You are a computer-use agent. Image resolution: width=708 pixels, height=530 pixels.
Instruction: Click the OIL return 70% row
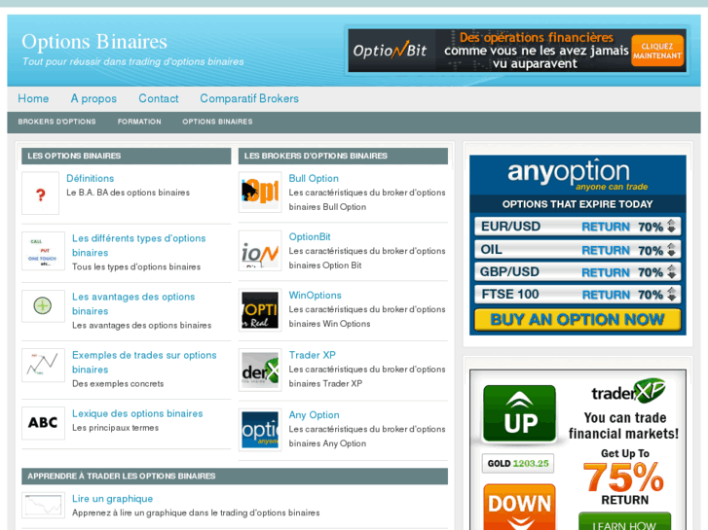[578, 249]
